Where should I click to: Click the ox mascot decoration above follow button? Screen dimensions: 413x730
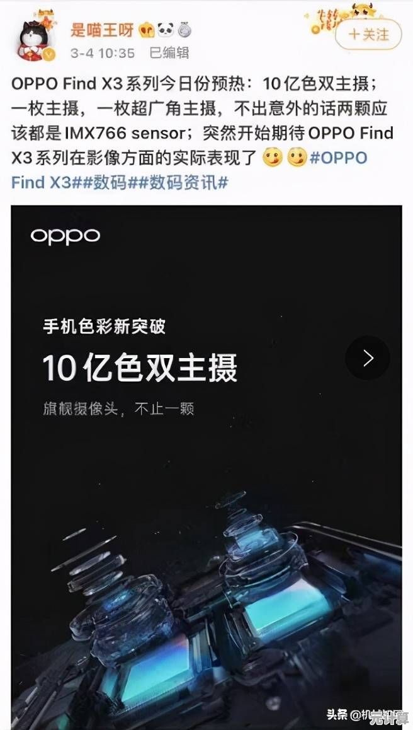coord(364,9)
